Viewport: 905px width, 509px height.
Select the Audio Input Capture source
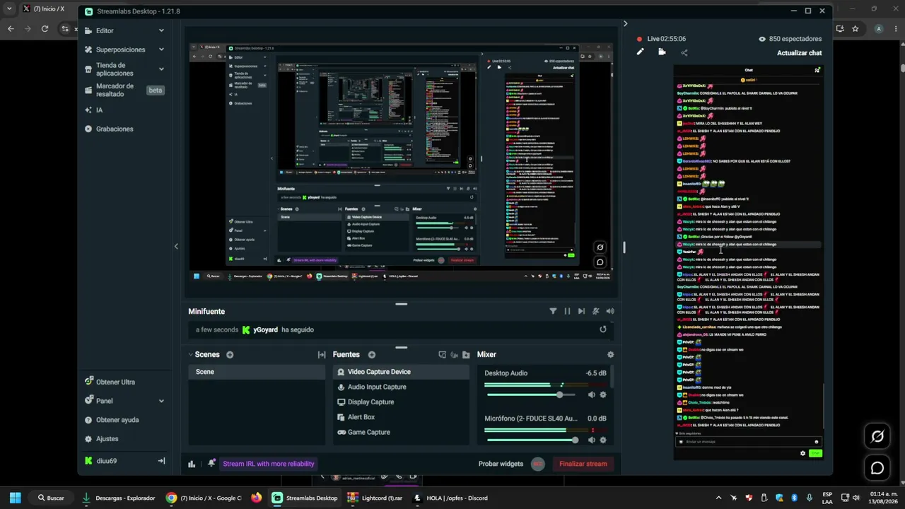coord(401,387)
